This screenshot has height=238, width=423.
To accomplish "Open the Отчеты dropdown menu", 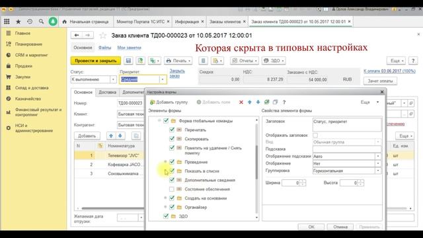I will click(x=245, y=61).
